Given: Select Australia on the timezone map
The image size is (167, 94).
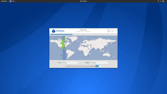Looking at the screenshot, I should pos(106,55).
